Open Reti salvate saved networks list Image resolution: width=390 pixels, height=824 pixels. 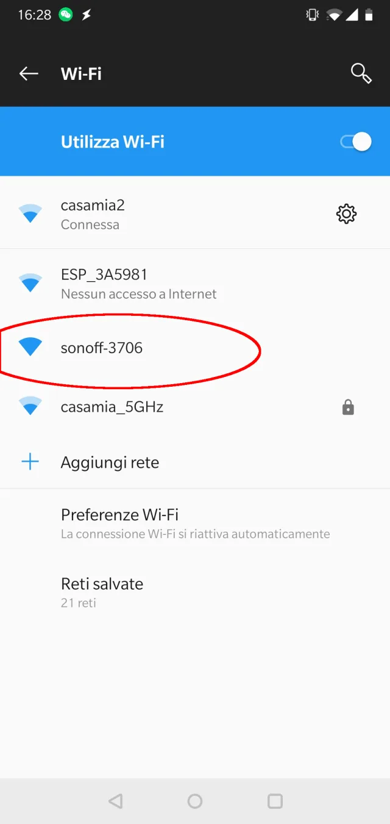[102, 592]
